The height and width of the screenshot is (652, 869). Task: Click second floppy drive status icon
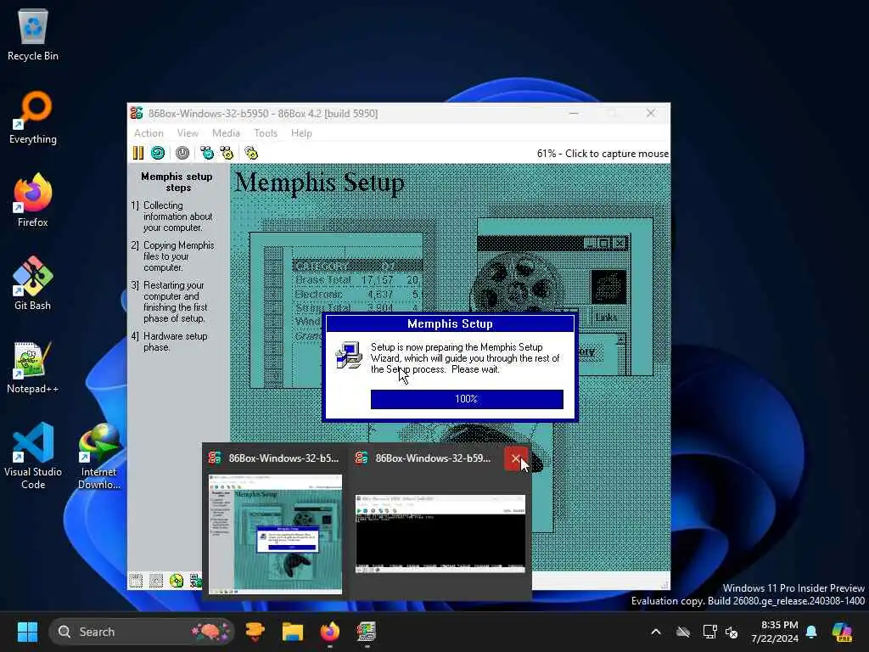(x=156, y=581)
